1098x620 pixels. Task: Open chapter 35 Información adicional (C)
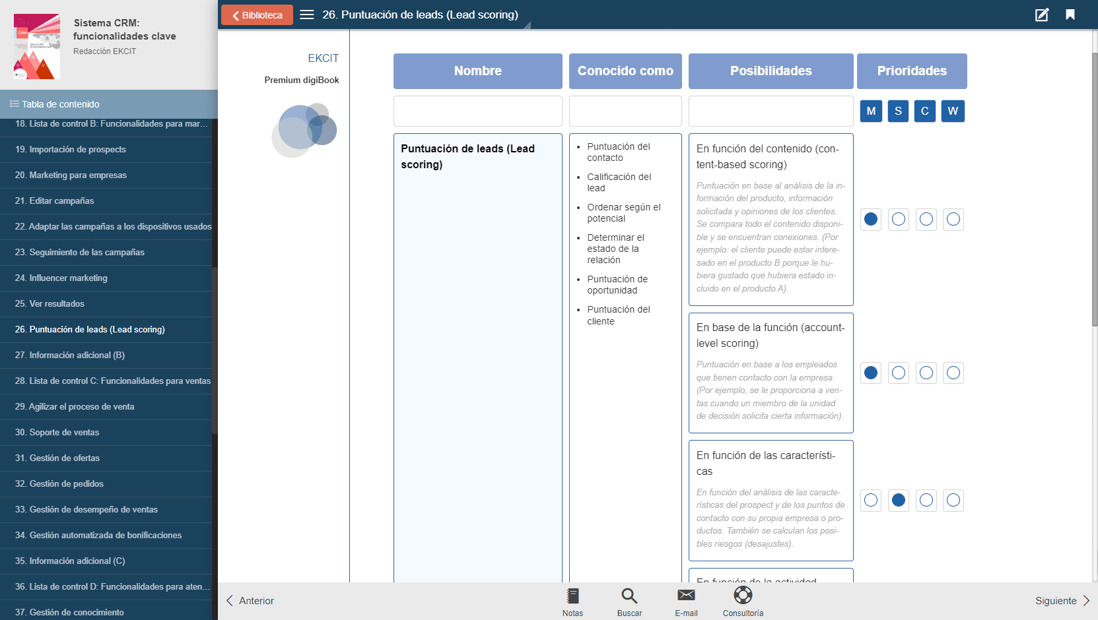point(106,561)
